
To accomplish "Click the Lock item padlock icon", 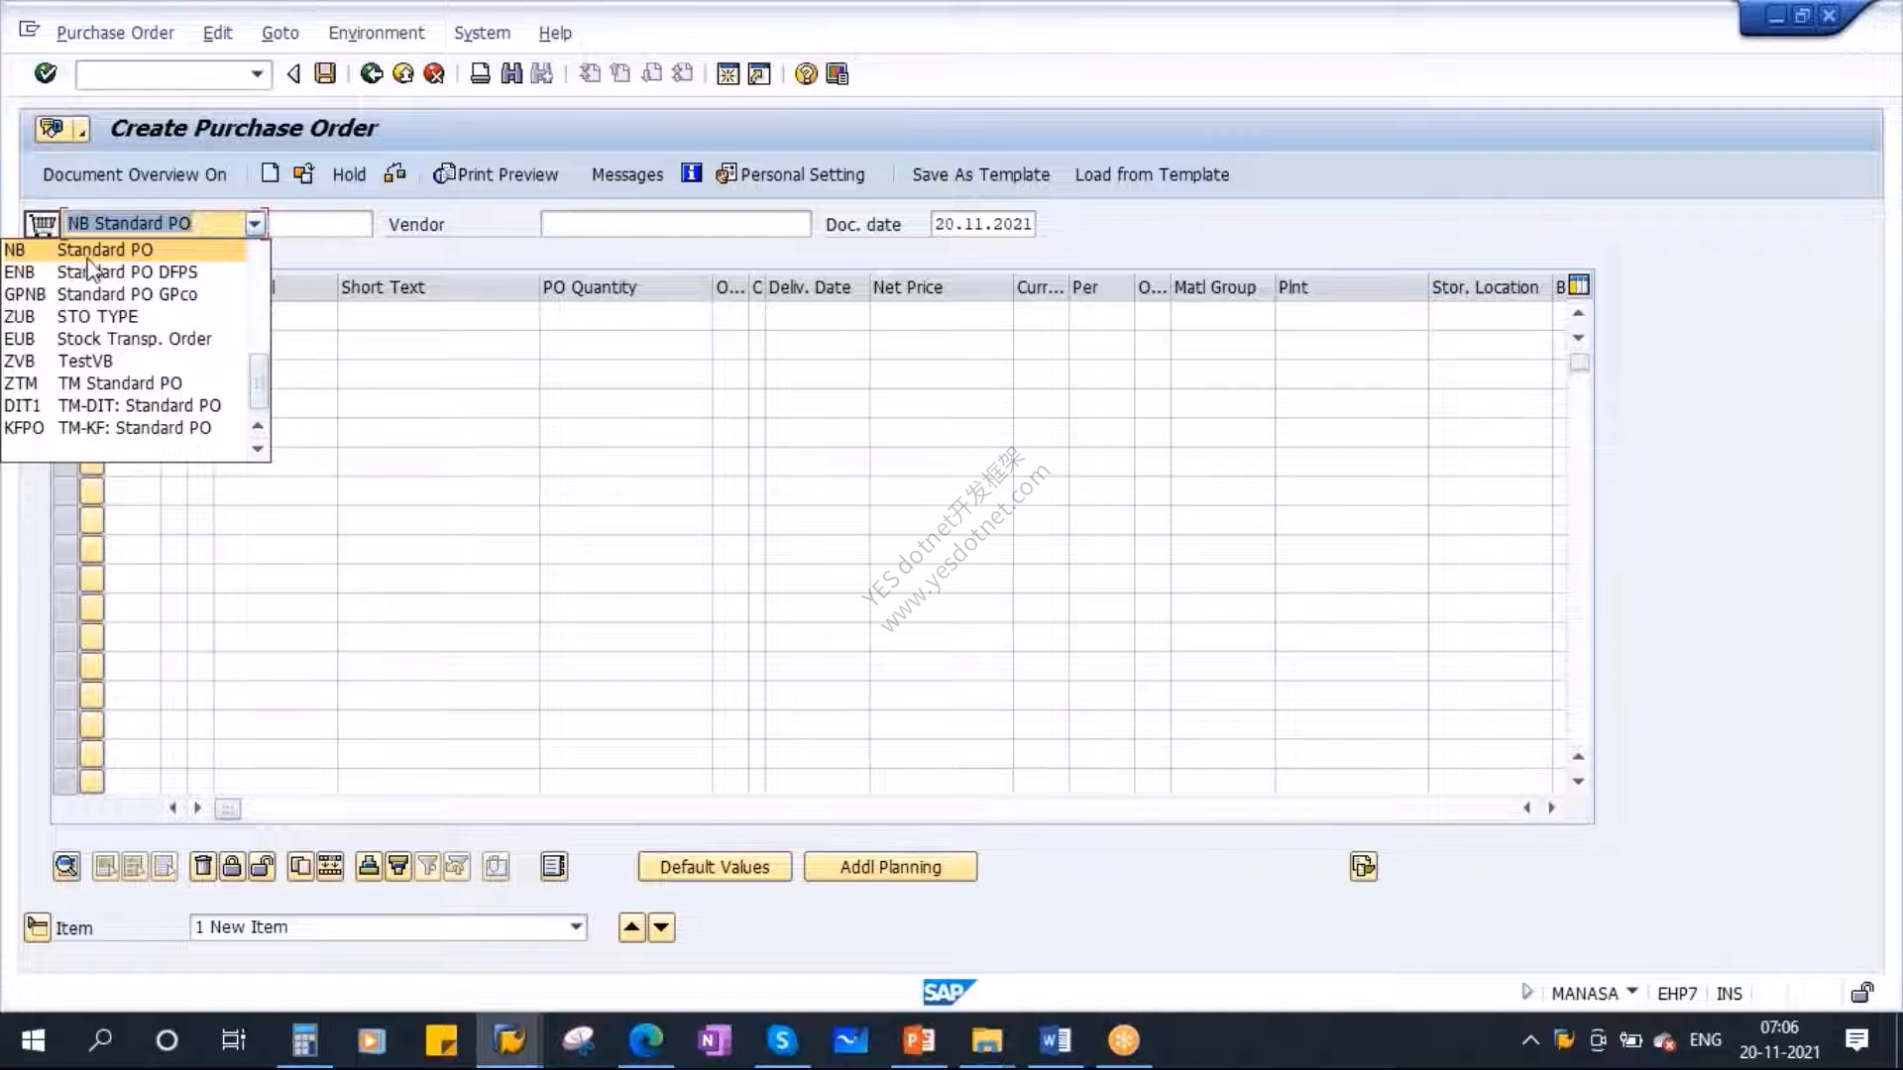I will tap(232, 867).
